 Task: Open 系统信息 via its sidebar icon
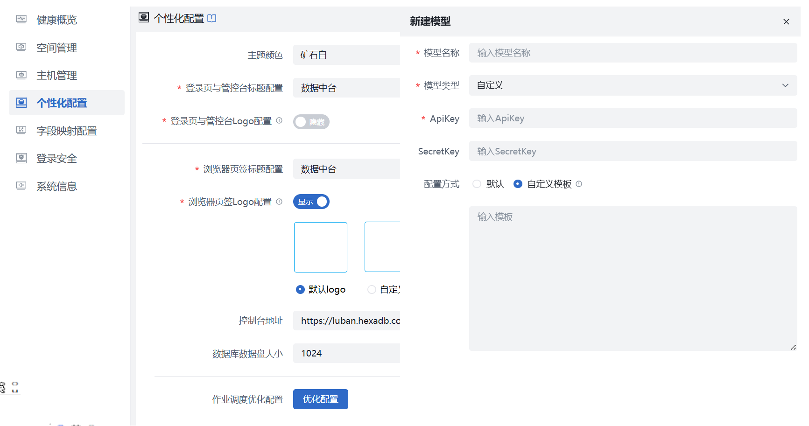click(x=21, y=186)
